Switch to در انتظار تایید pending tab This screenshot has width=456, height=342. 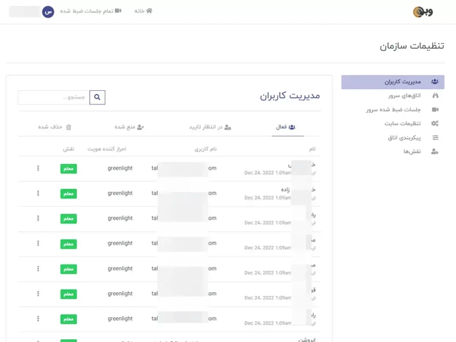click(x=210, y=127)
